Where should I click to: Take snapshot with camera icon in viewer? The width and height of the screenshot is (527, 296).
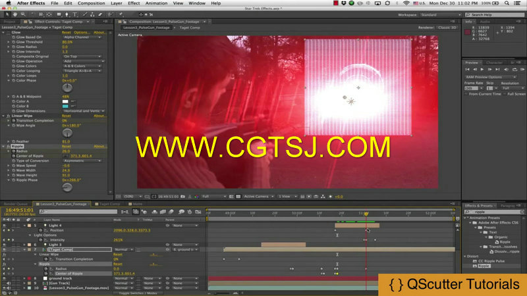(183, 197)
